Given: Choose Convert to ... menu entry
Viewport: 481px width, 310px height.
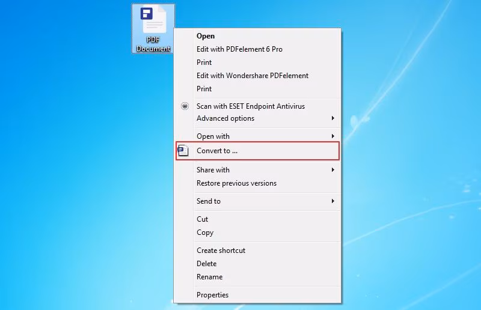Looking at the screenshot, I should [x=258, y=151].
